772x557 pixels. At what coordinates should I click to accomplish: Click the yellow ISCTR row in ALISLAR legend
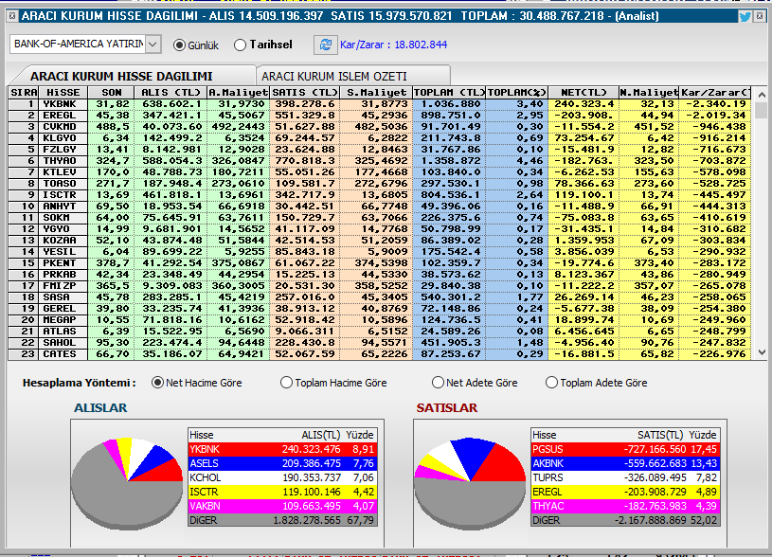282,492
